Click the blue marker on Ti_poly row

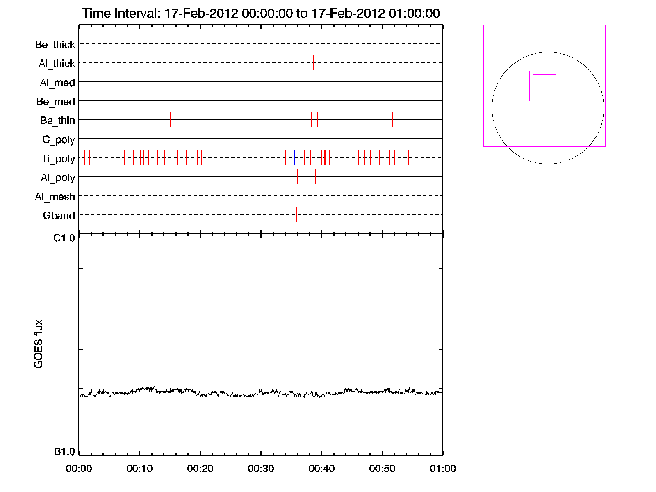click(294, 157)
